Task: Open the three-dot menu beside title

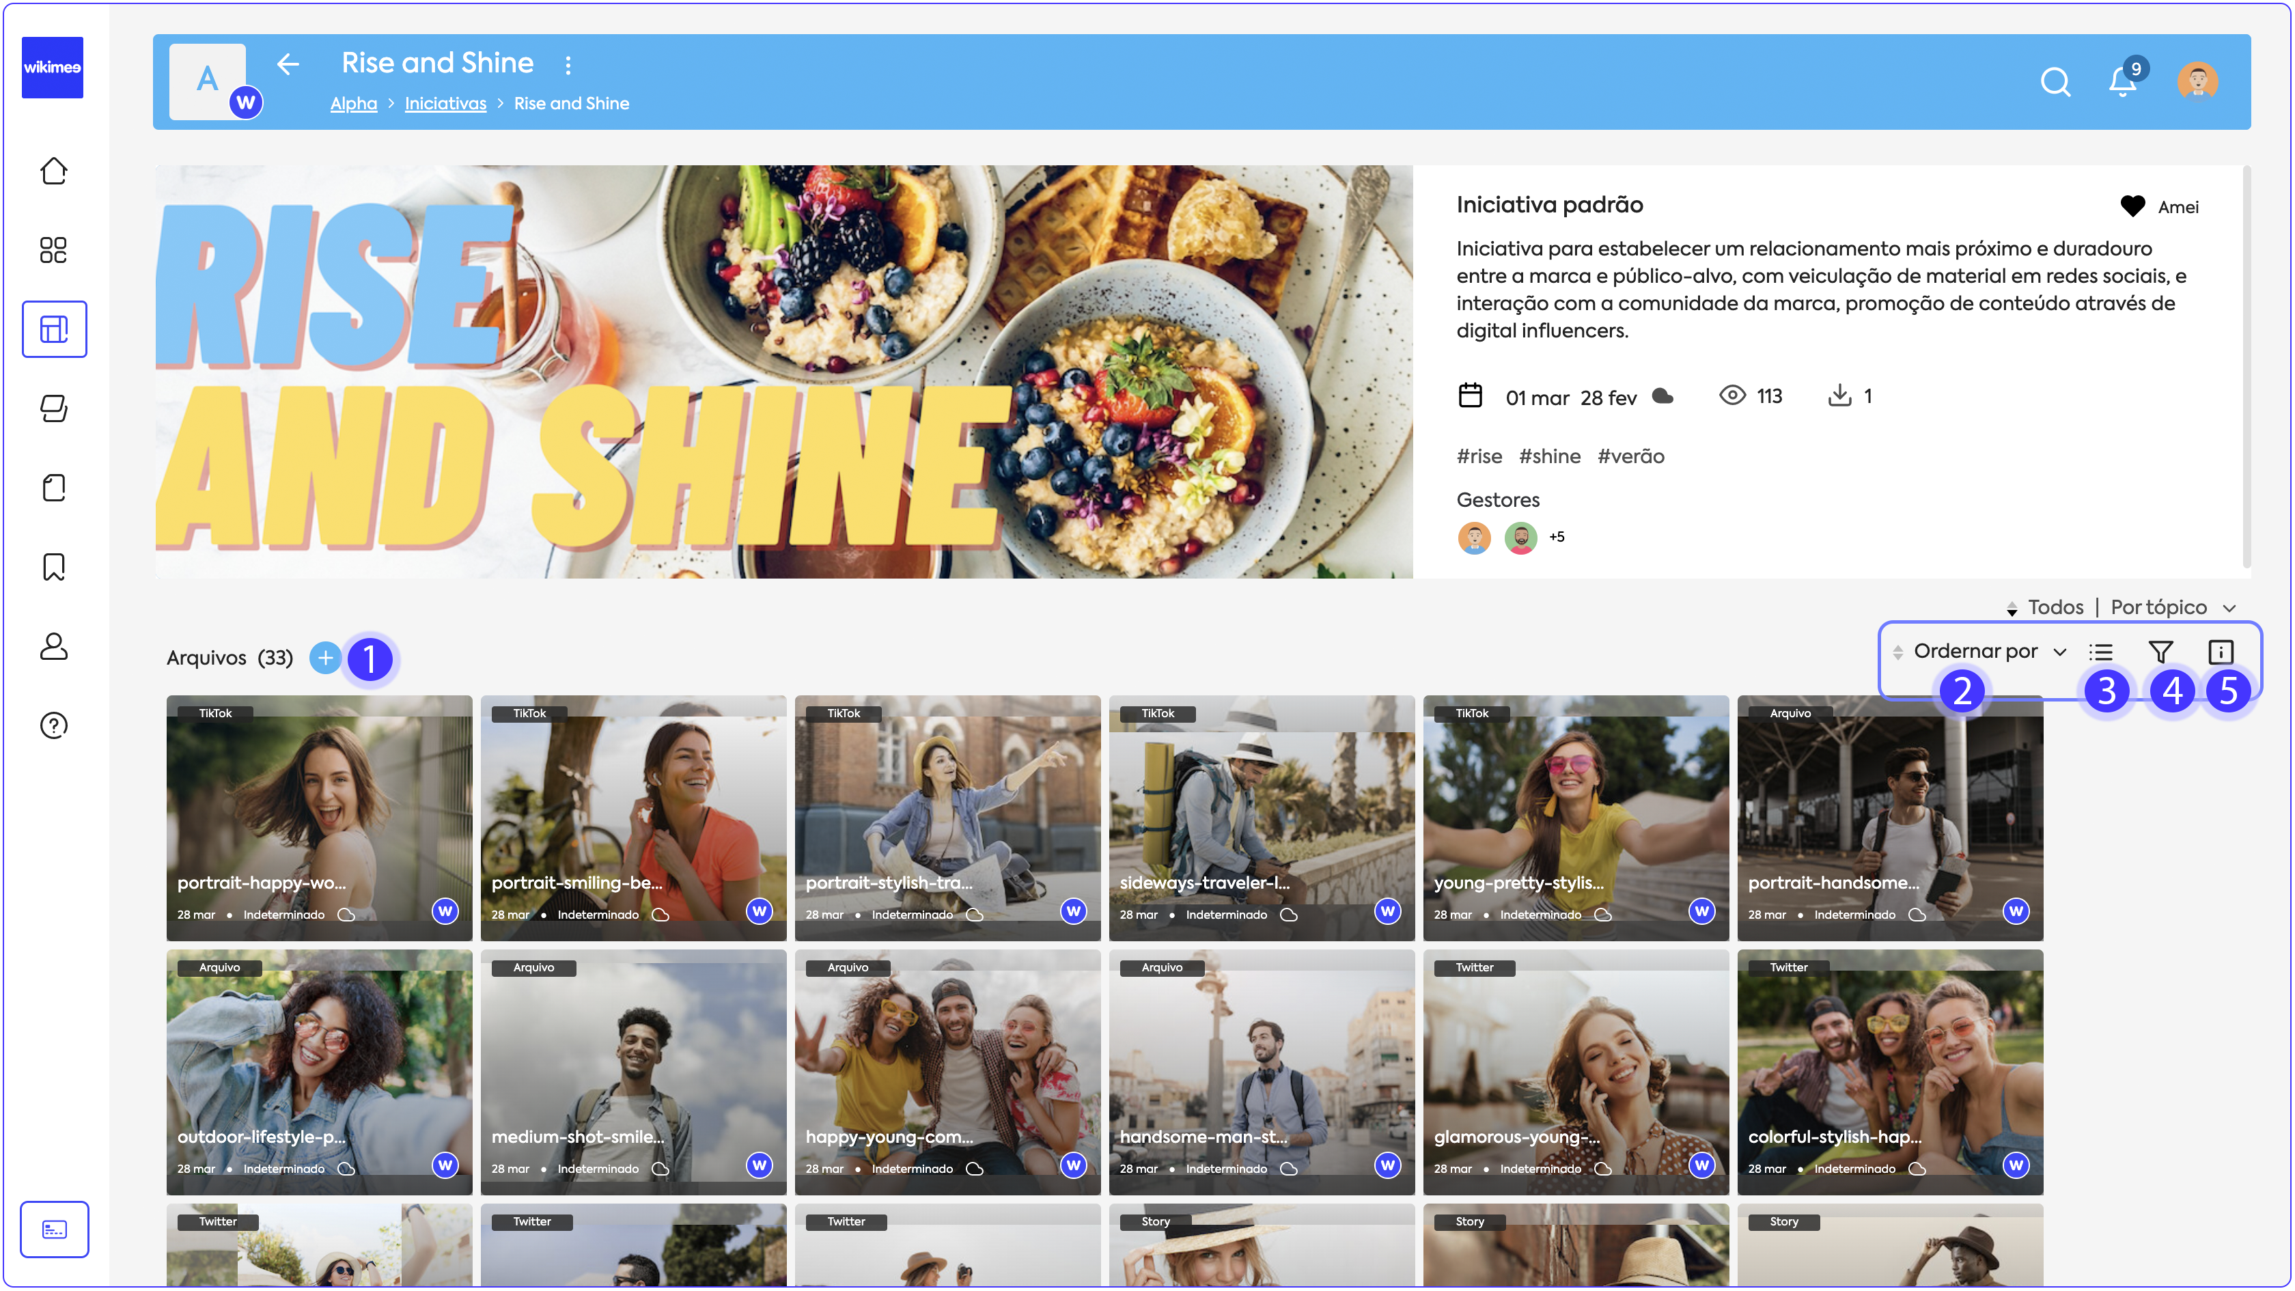Action: tap(568, 64)
